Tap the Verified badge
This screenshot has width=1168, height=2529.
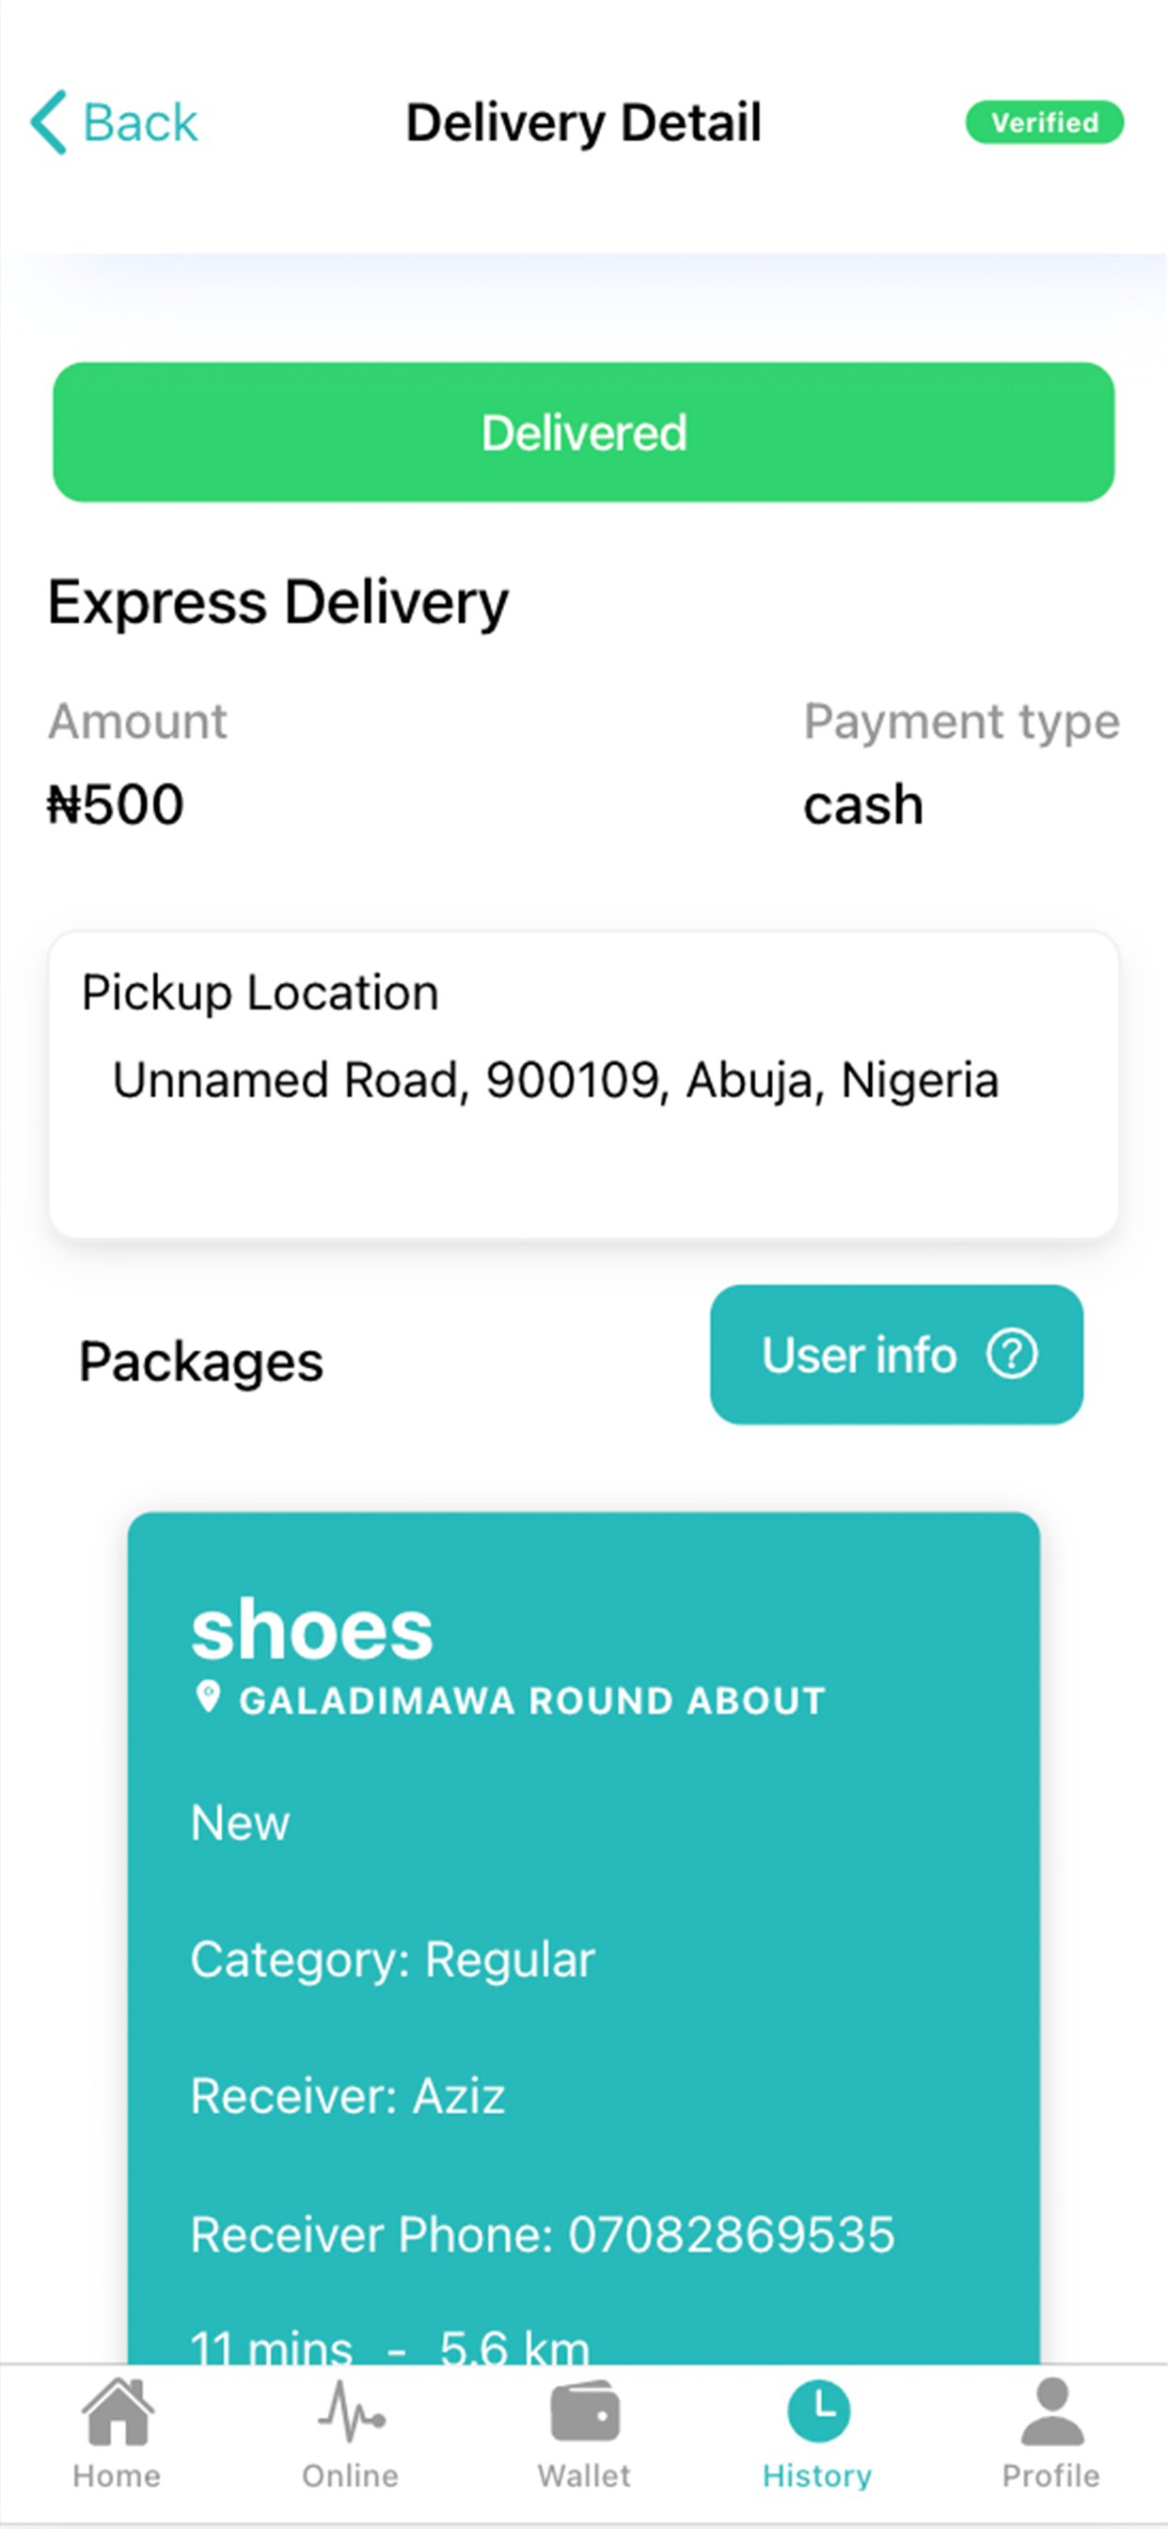[1044, 122]
